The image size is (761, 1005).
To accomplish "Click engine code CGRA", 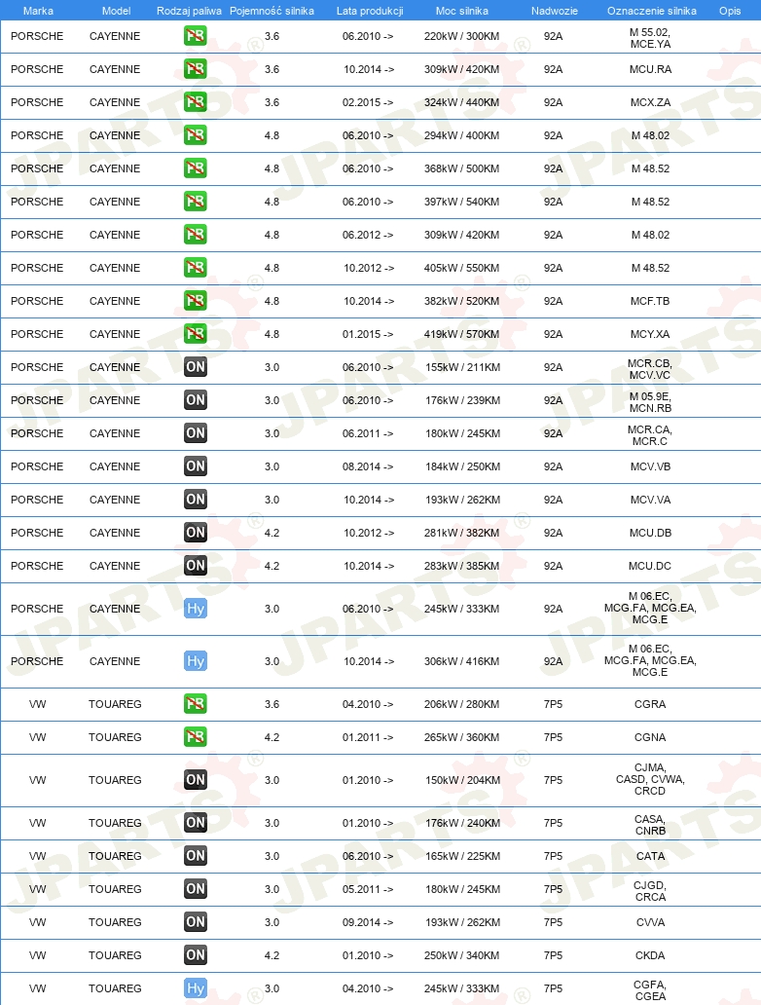I will [650, 704].
